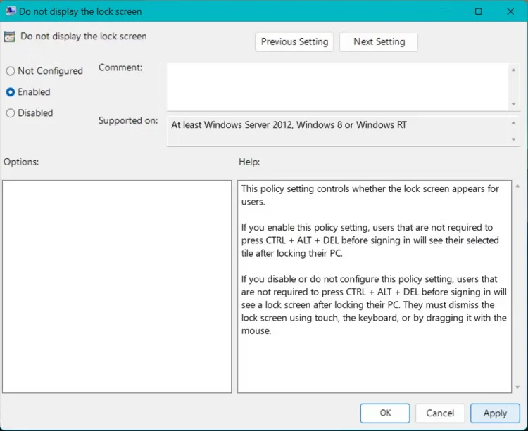Click the policy icon in the title bar

[x=9, y=11]
